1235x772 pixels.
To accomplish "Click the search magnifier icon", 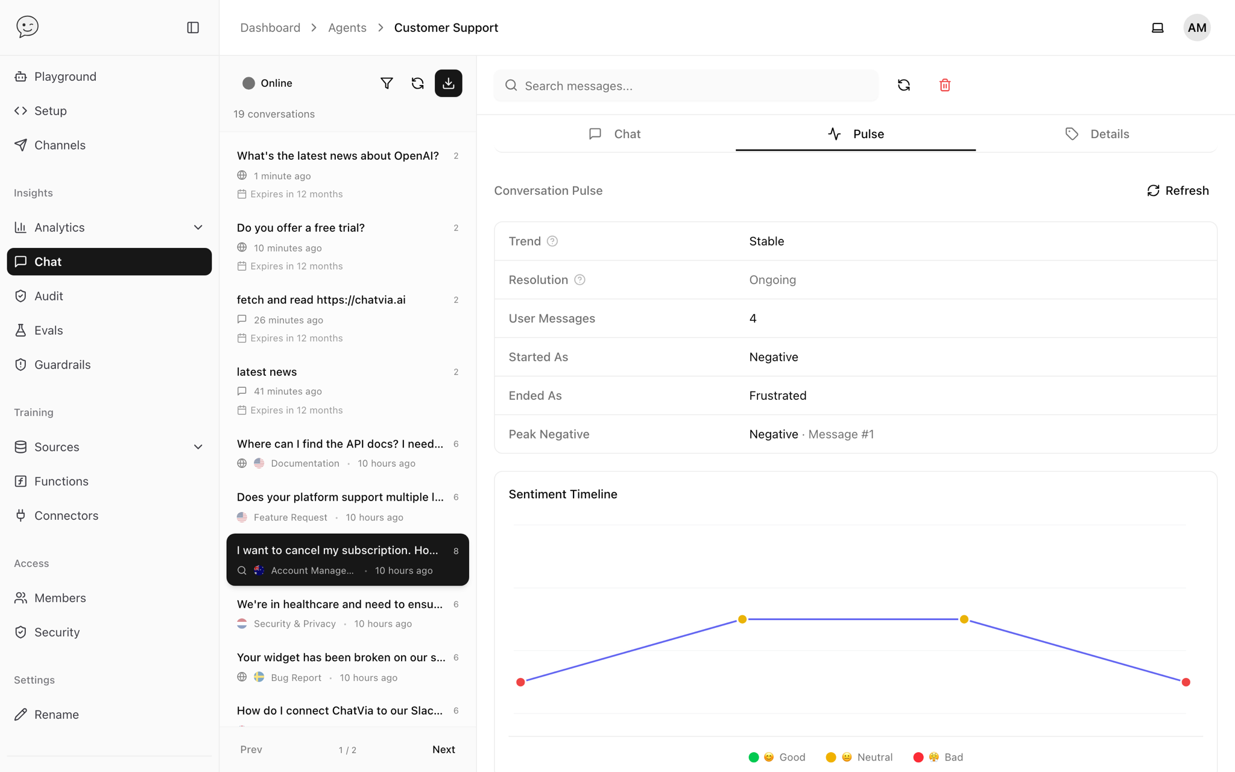I will (511, 86).
